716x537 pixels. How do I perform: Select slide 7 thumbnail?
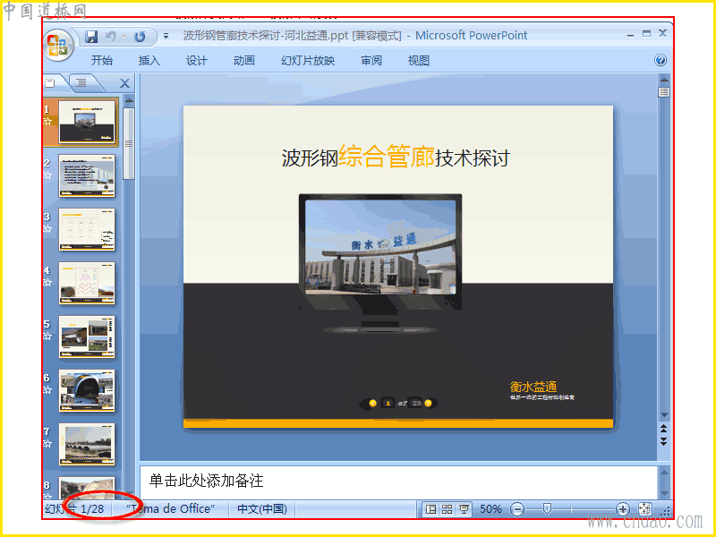(x=87, y=444)
